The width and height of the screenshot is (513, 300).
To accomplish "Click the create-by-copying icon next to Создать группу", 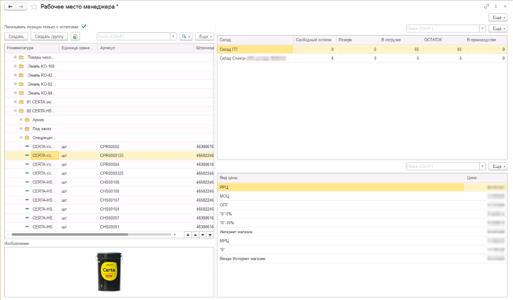I will [x=75, y=36].
